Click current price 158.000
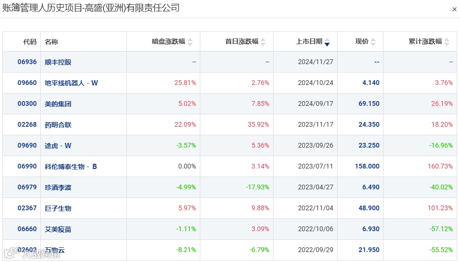This screenshot has width=460, height=262. pyautogui.click(x=367, y=166)
